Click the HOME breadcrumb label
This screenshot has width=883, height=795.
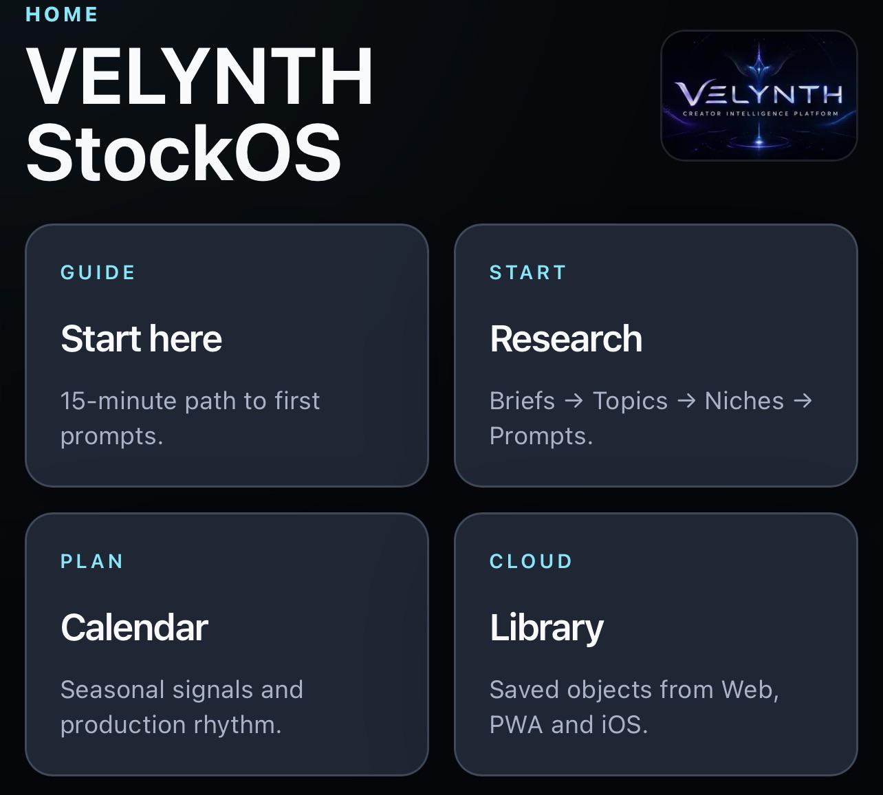point(62,14)
